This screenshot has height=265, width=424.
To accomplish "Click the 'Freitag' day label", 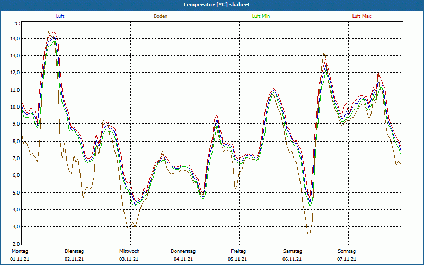I will 238,251.
